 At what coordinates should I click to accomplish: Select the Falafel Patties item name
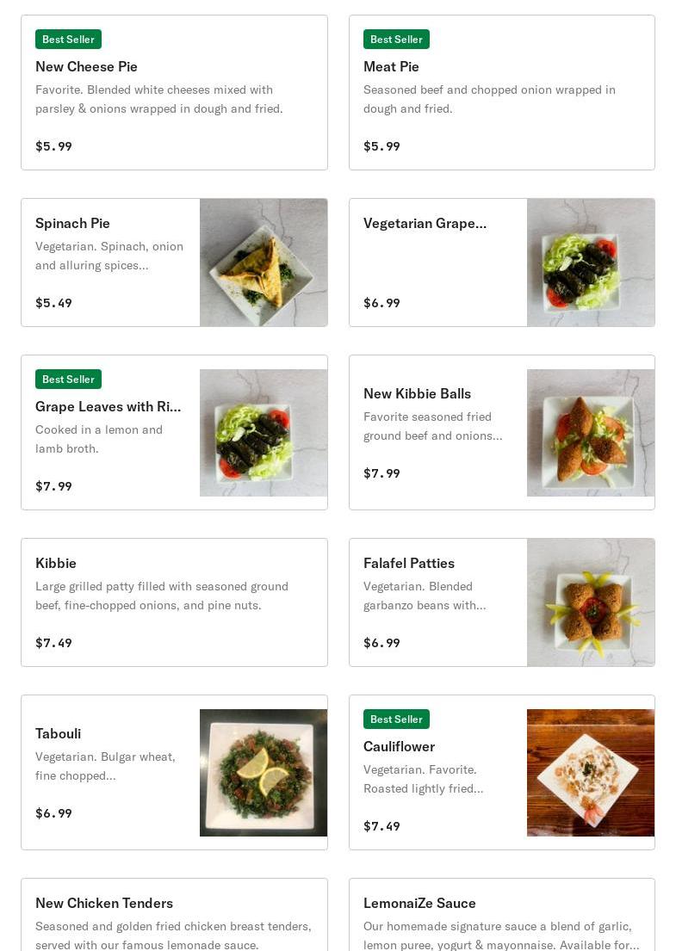coord(409,563)
